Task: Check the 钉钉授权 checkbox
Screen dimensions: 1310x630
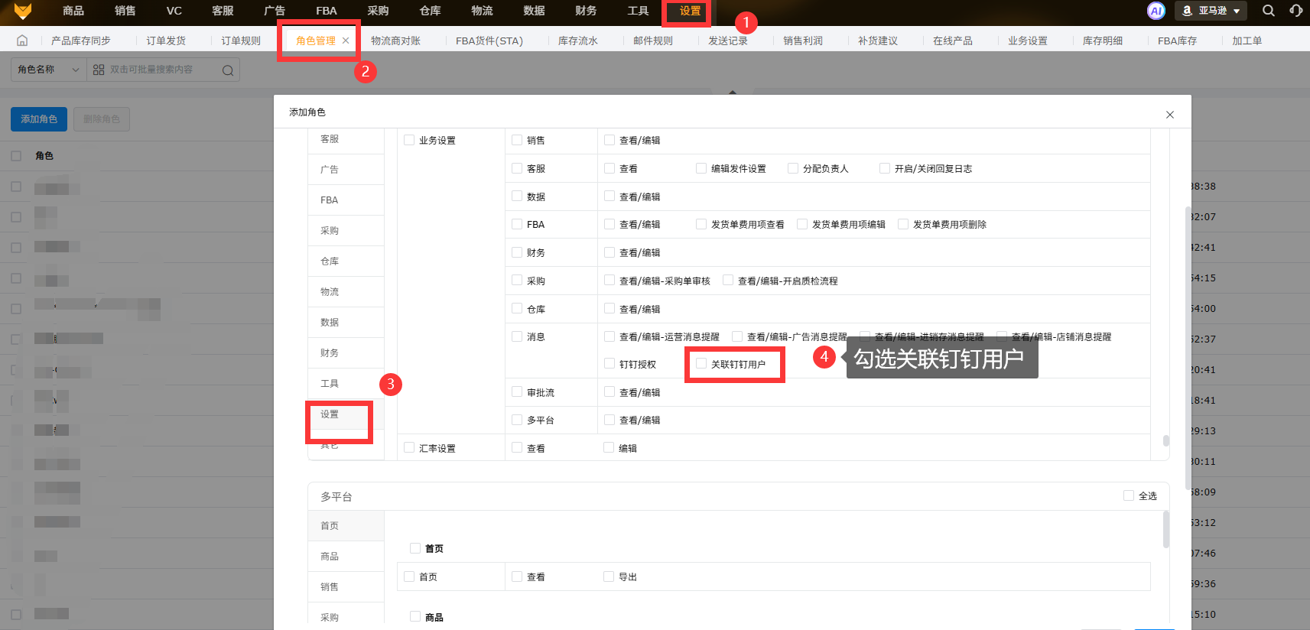Action: 609,363
